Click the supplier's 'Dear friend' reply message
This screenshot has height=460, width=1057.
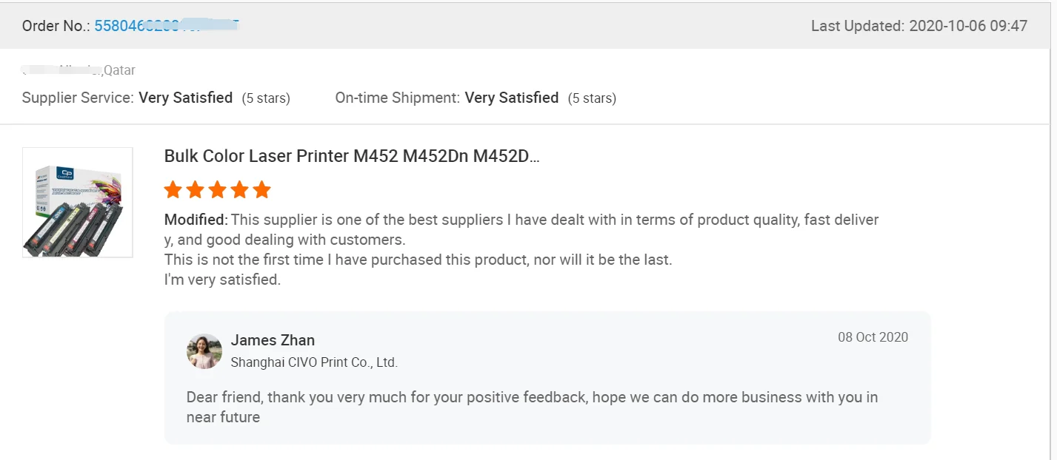(531, 407)
